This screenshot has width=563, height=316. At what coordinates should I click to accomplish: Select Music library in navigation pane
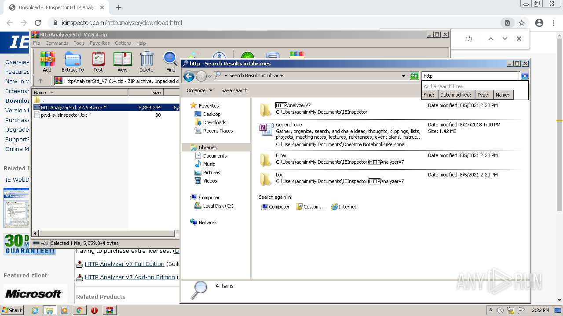click(x=209, y=164)
